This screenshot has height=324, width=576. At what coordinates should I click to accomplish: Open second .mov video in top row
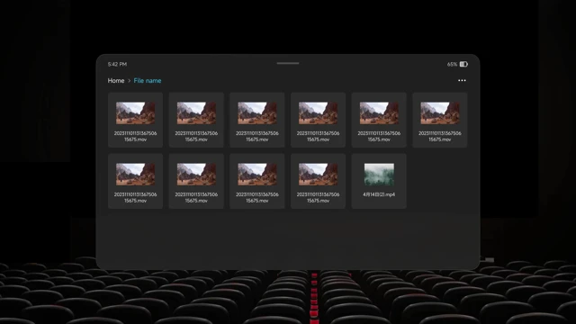coord(196,120)
